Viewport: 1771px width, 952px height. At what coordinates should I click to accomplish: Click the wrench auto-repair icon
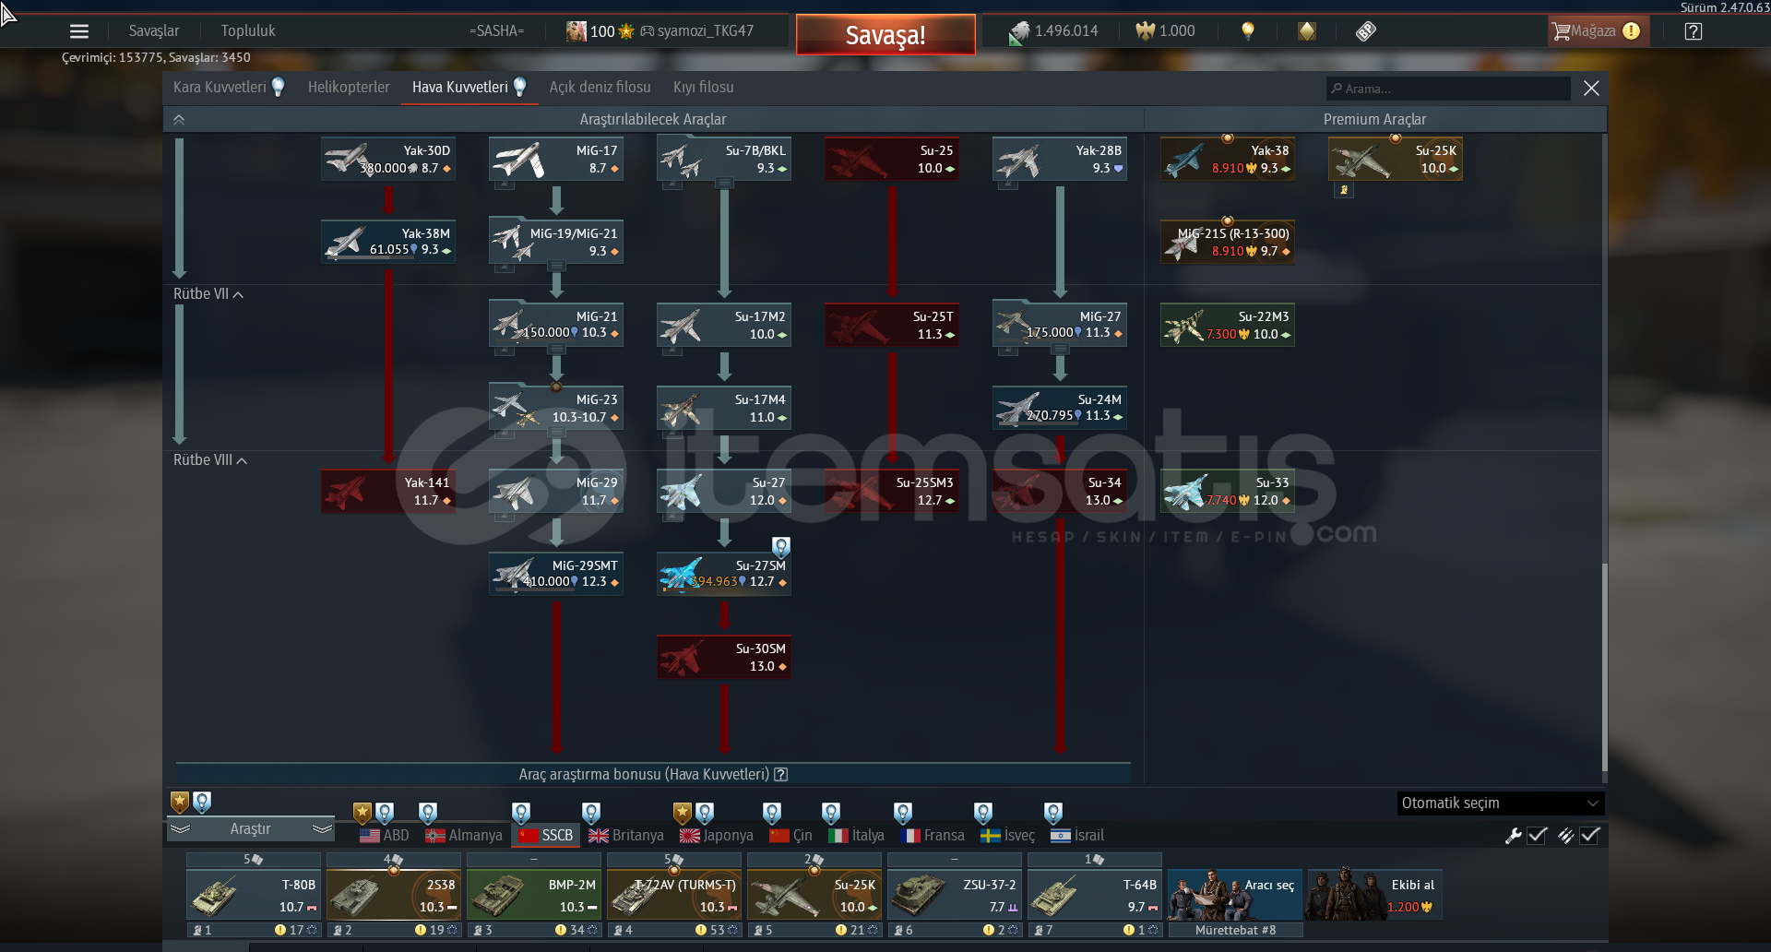coord(1513,836)
